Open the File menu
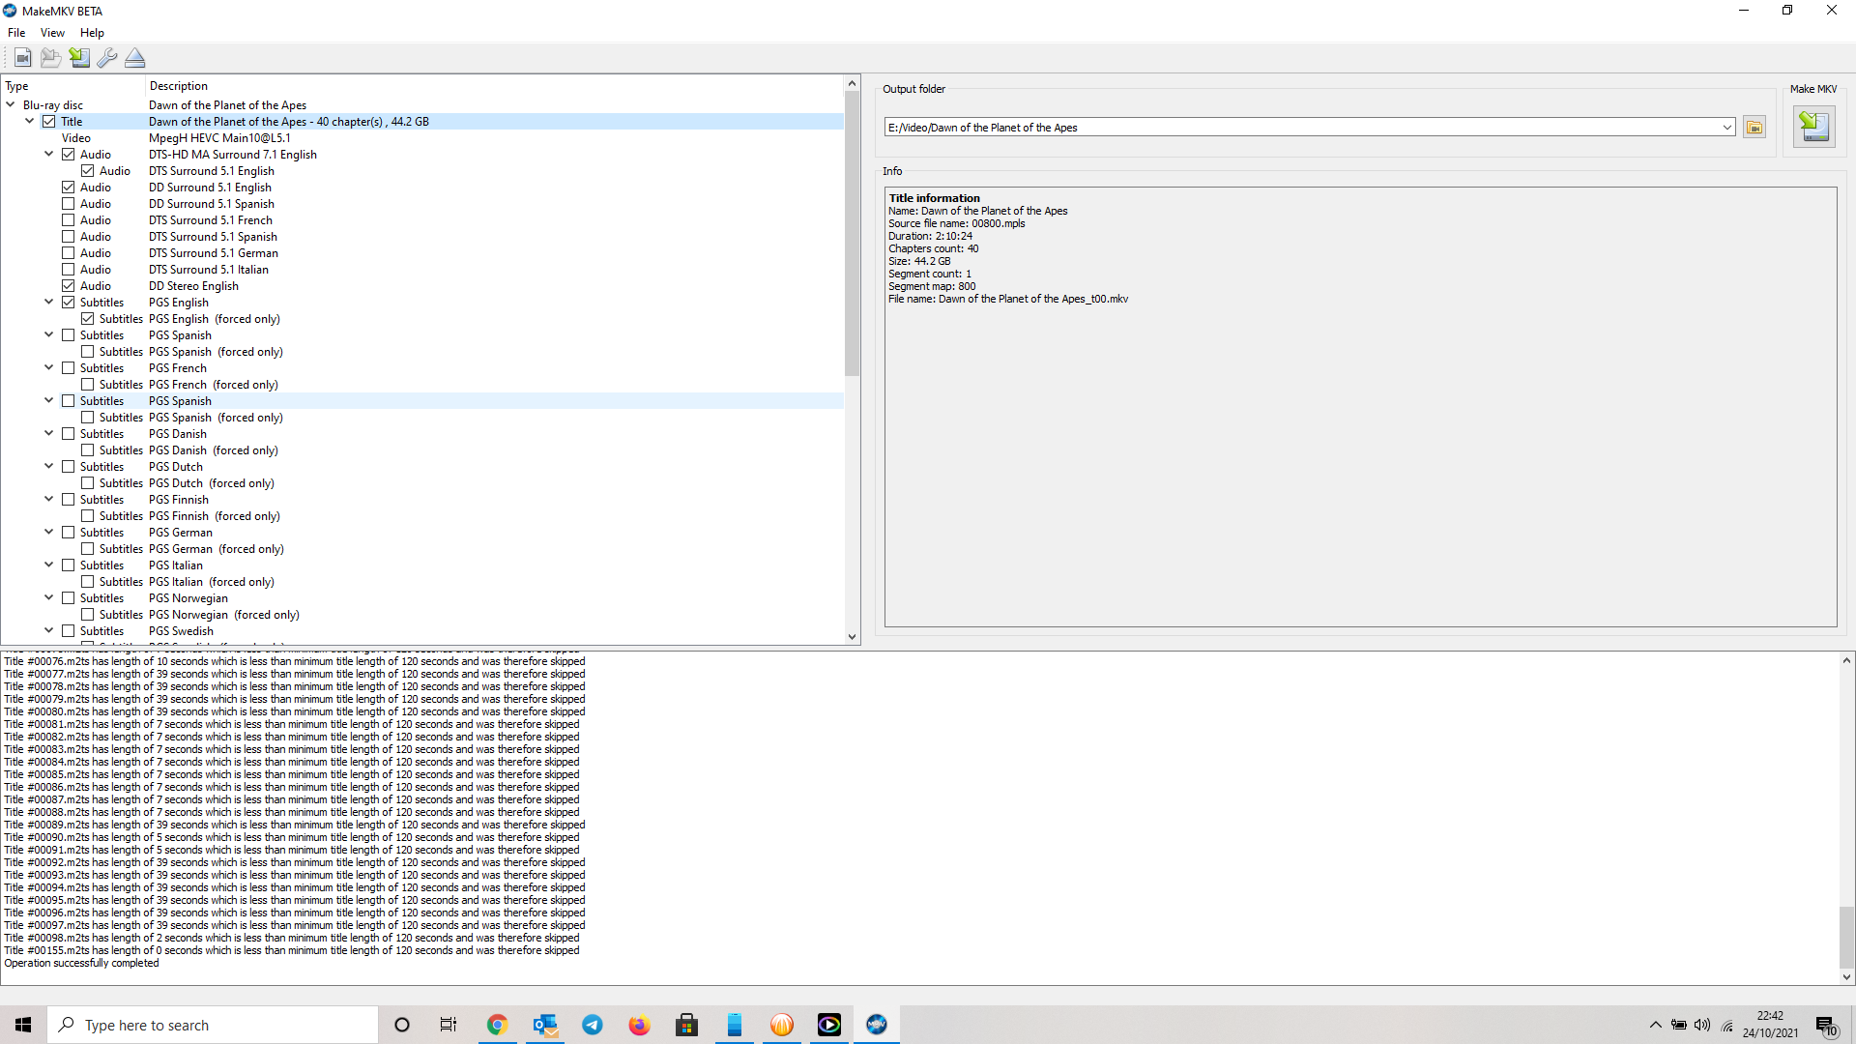The image size is (1856, 1044). click(16, 33)
